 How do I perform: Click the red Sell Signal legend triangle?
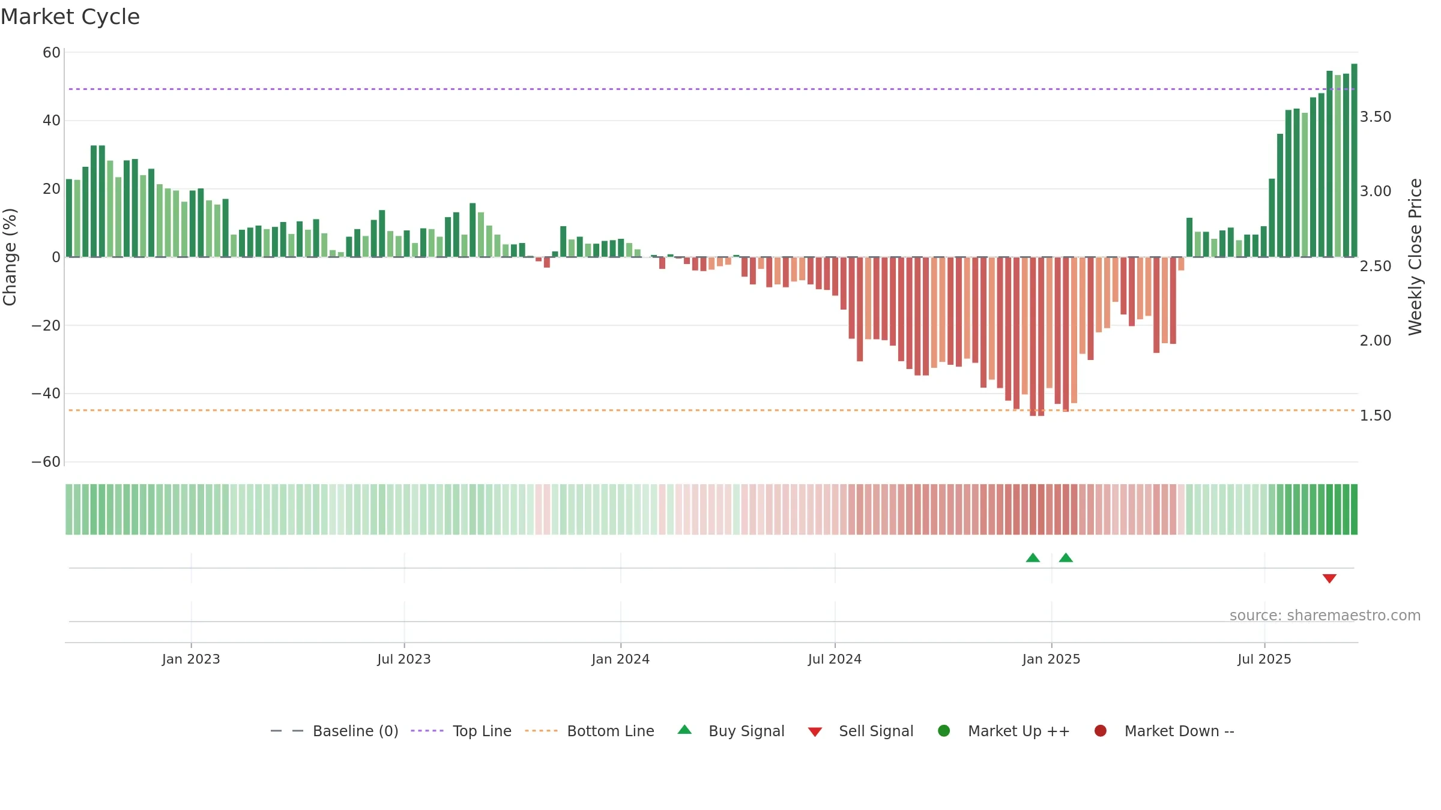(815, 732)
